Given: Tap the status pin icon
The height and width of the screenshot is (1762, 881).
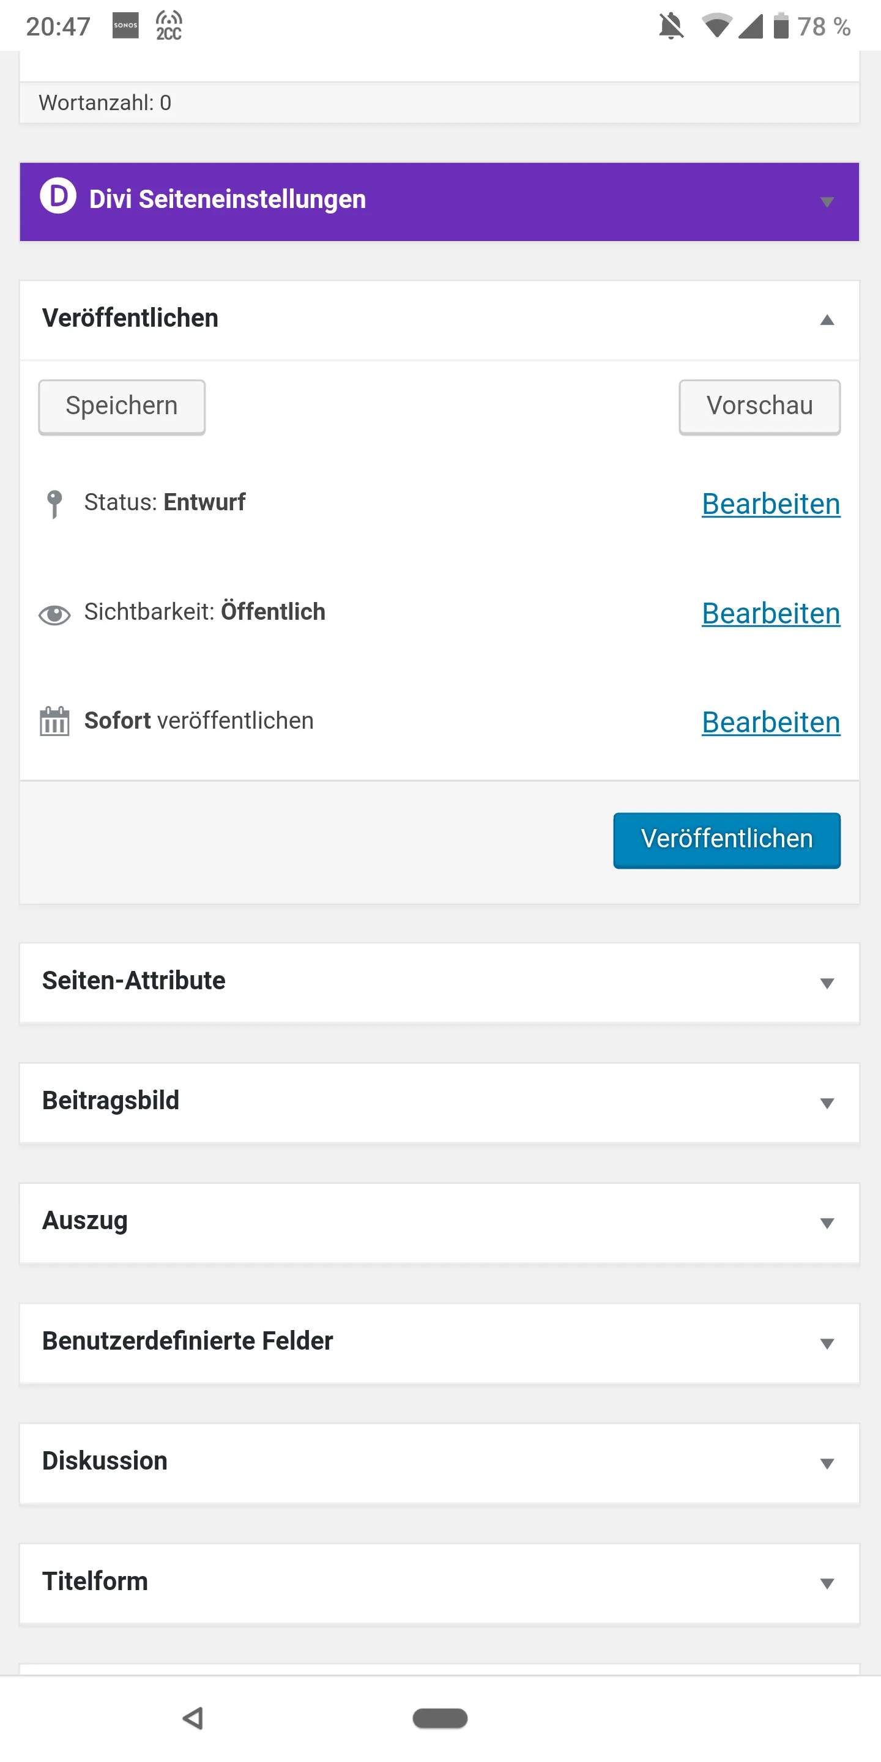Looking at the screenshot, I should [54, 504].
